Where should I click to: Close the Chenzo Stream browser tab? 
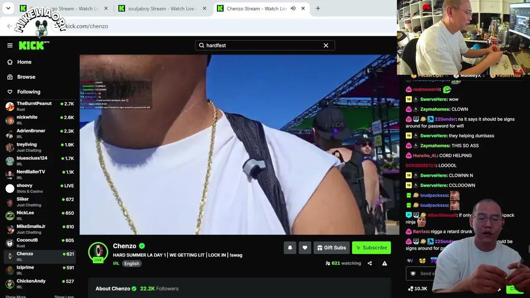pyautogui.click(x=303, y=9)
